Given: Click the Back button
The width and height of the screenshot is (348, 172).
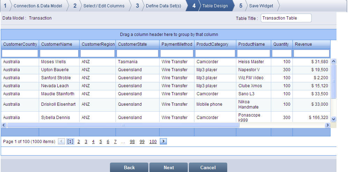Looking at the screenshot, I should tap(129, 167).
